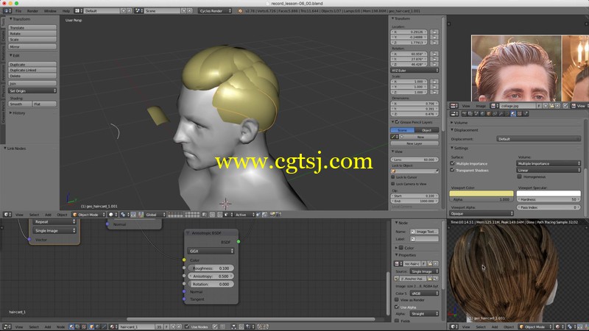Toggle View as Render checkbox

click(397, 300)
